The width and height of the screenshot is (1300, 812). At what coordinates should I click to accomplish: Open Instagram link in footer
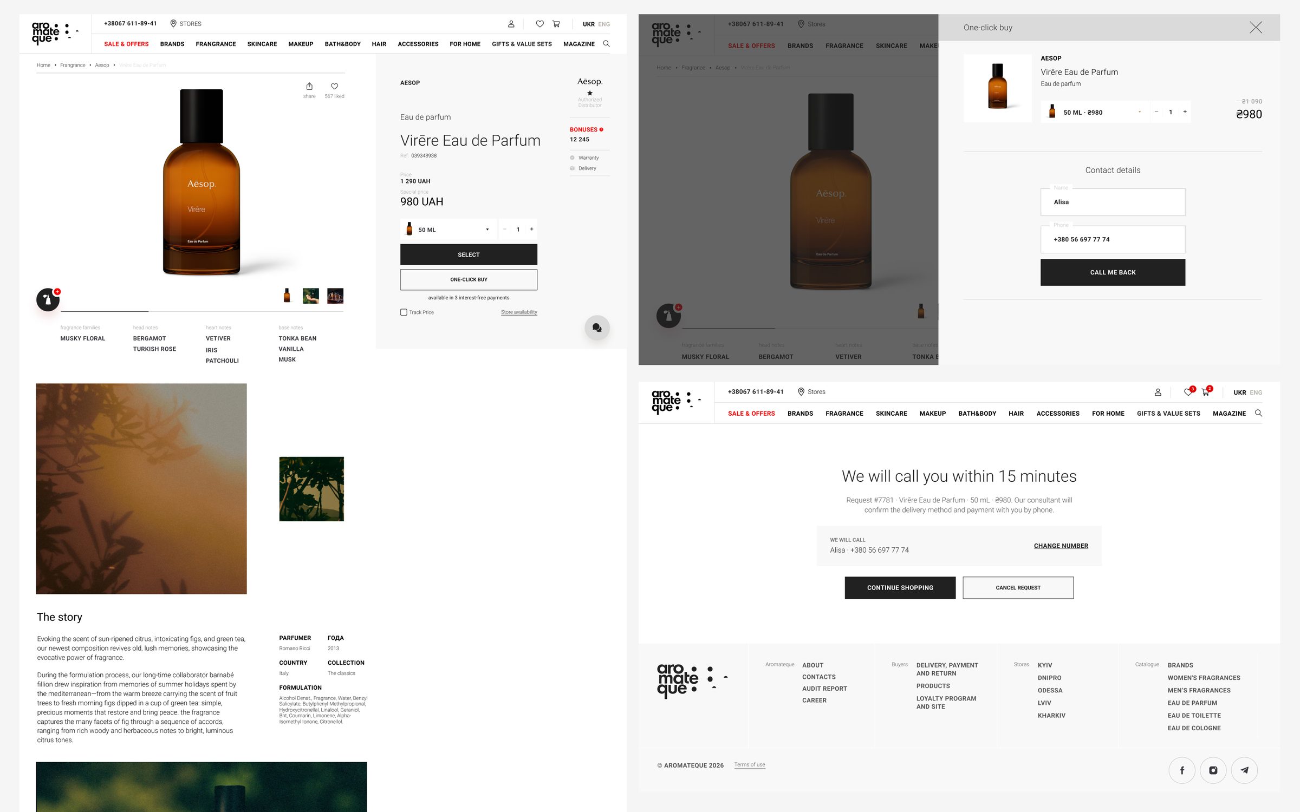(x=1213, y=770)
